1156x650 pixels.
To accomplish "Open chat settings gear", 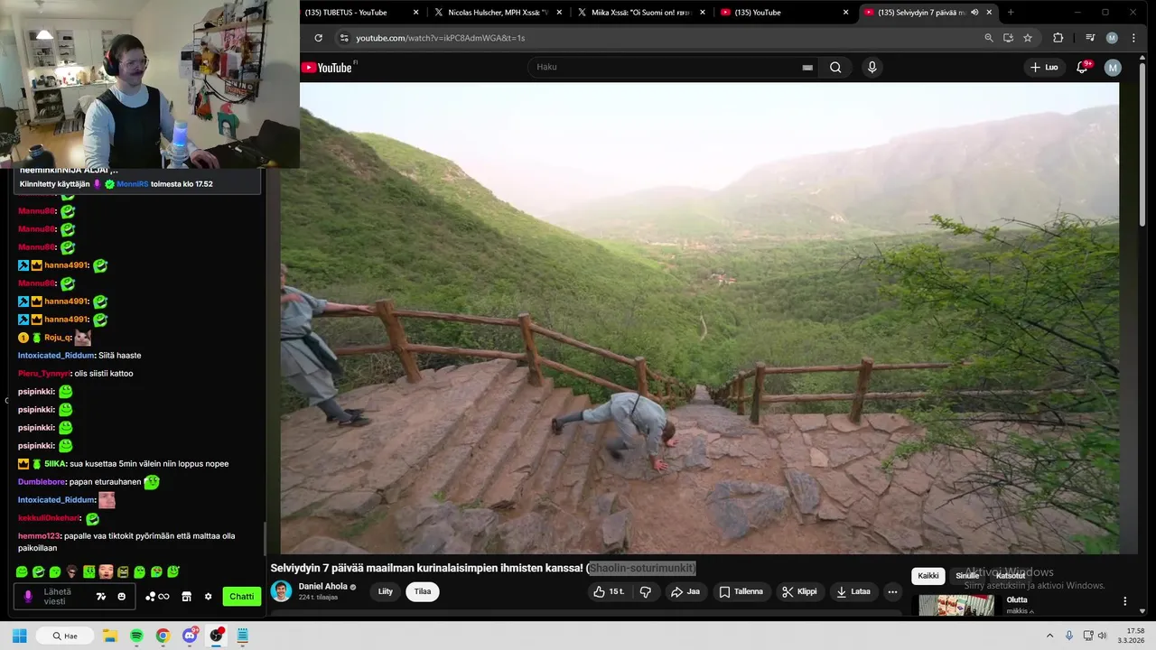I will tap(208, 597).
